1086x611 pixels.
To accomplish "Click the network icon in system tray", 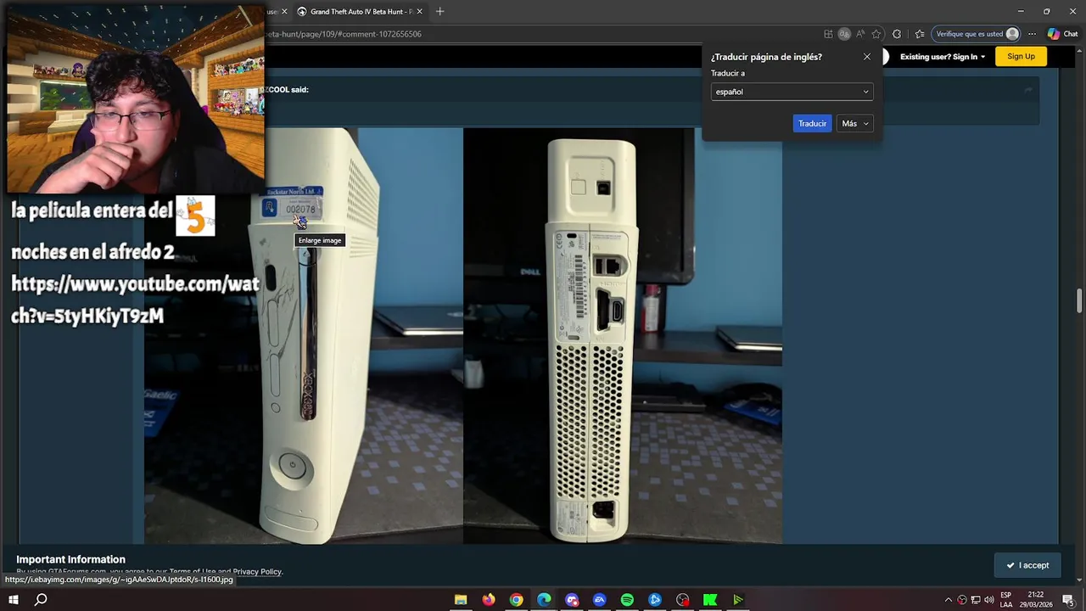I will click(976, 600).
